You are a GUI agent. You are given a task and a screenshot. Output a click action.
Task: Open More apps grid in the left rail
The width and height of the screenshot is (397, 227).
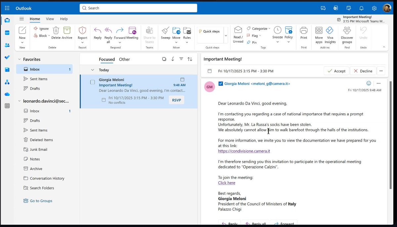point(7,106)
